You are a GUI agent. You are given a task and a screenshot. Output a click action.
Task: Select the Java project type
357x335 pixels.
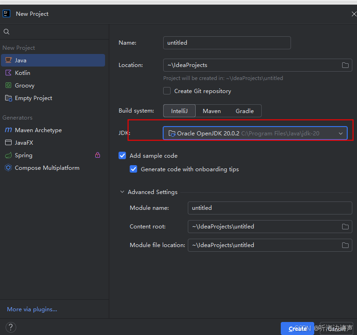[x=53, y=60]
